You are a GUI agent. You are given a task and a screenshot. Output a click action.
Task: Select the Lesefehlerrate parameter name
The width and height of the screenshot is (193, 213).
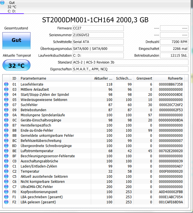click(x=32, y=84)
